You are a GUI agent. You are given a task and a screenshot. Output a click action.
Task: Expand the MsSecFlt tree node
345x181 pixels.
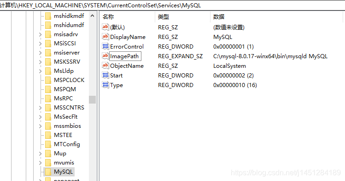point(40,117)
